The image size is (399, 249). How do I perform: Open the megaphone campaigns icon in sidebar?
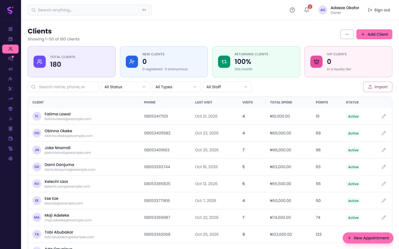pyautogui.click(x=11, y=69)
